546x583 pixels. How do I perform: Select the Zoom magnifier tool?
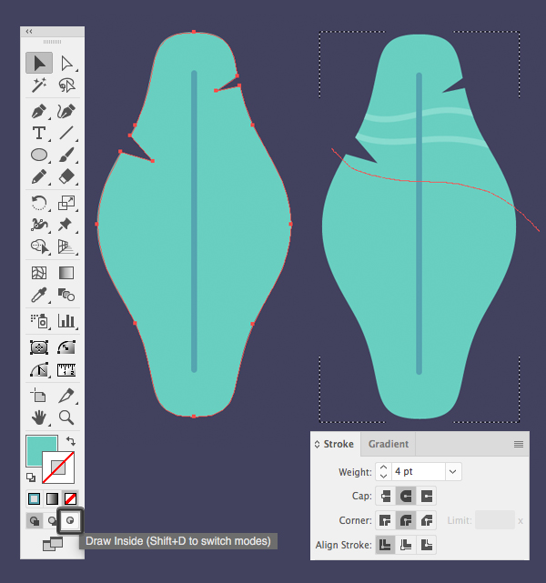click(x=66, y=417)
